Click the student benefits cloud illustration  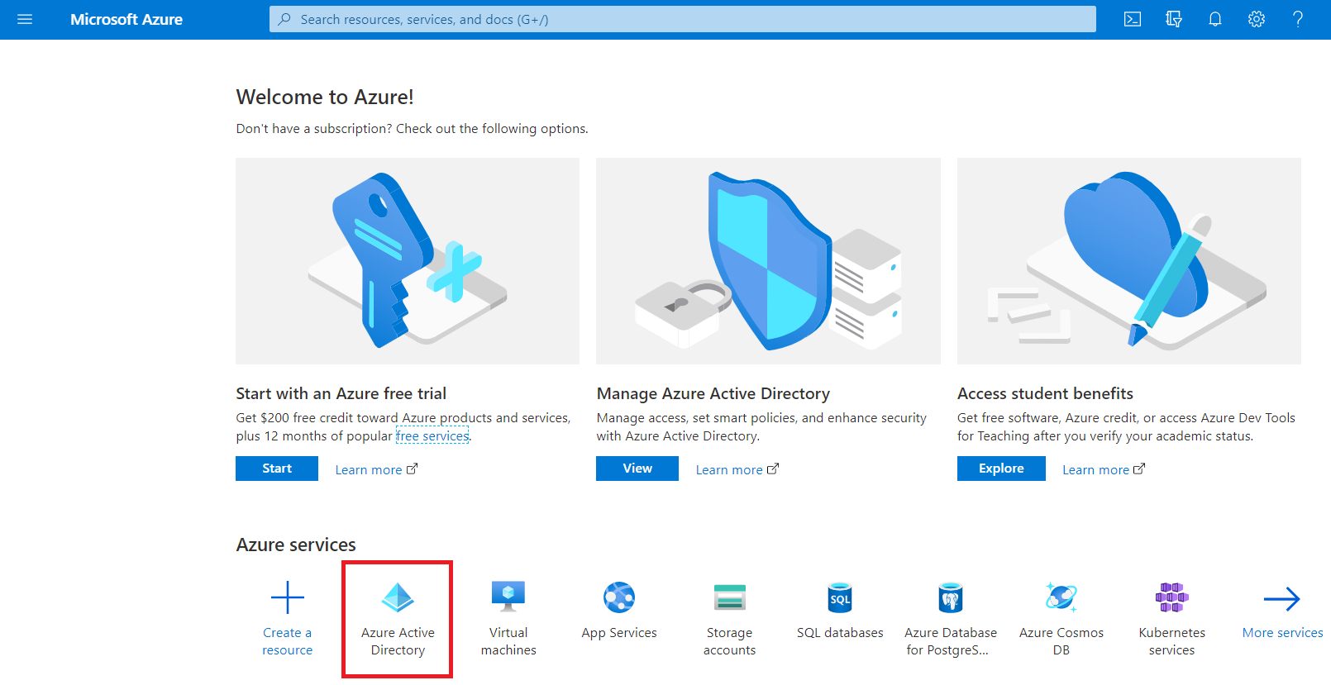[1129, 261]
